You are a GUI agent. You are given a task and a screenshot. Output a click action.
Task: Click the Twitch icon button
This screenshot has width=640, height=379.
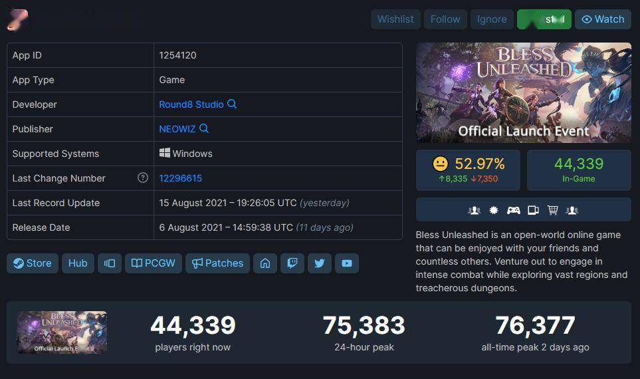click(292, 263)
